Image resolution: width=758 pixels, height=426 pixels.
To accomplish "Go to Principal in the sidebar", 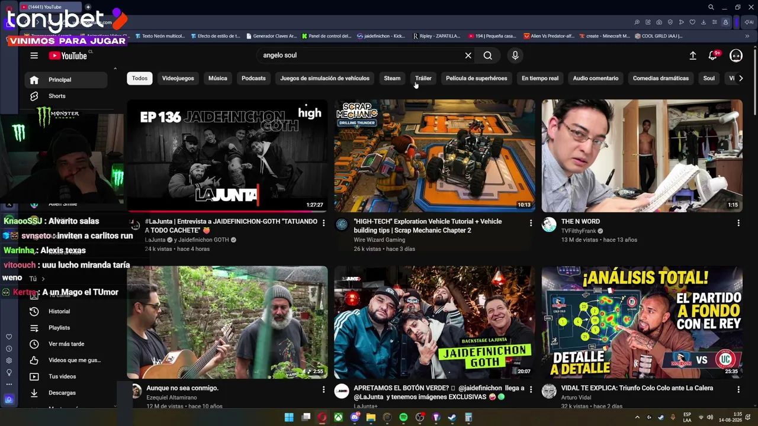I will (66, 80).
